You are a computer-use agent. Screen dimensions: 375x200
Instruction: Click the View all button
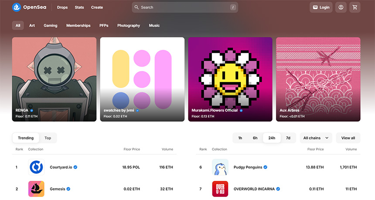click(348, 138)
